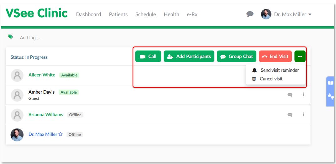The width and height of the screenshot is (336, 164).
Task: Click the book icon on side tab
Action: 331,83
